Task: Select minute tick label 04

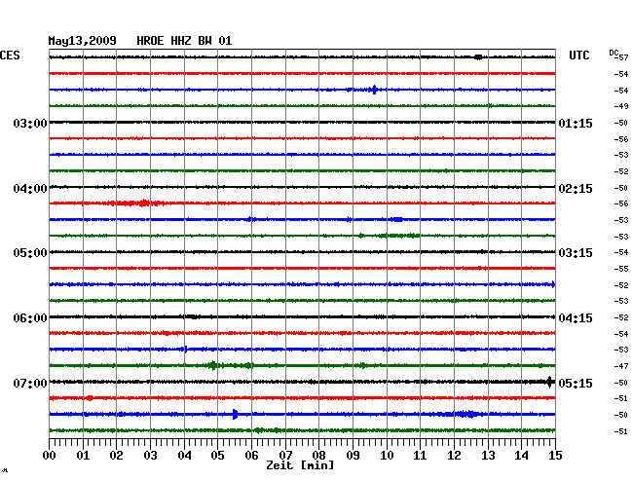Action: [x=184, y=455]
